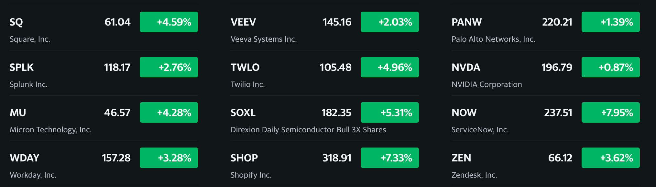Open the PANW ticker symbol

pos(467,22)
